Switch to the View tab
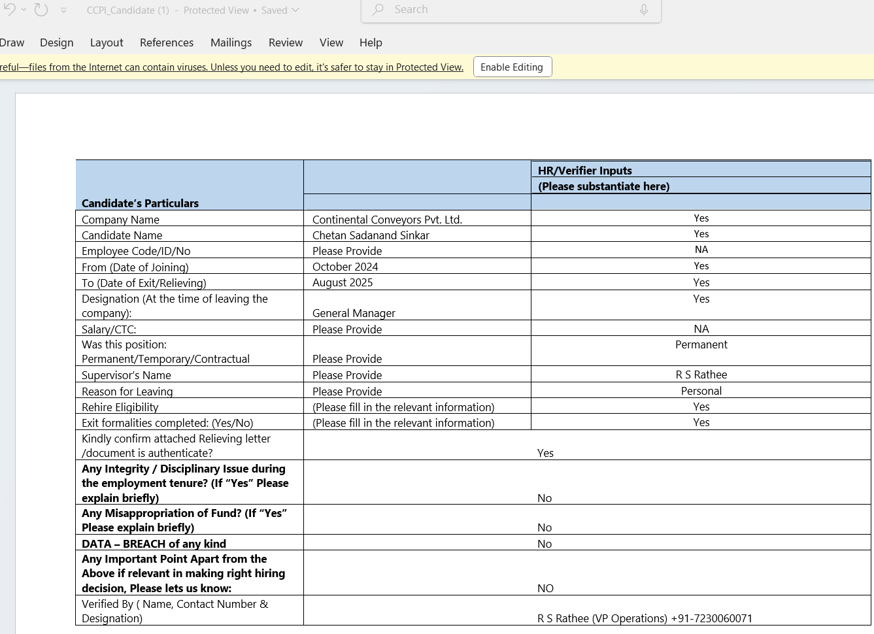Screen dimensions: 874x634 [x=331, y=42]
